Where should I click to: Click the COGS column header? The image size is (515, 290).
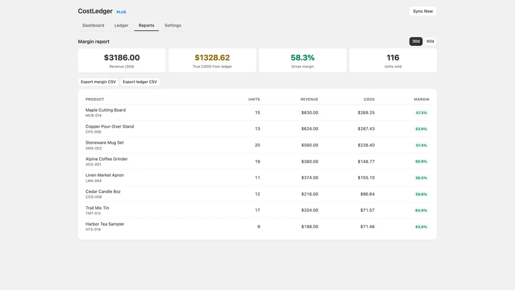[x=369, y=99]
